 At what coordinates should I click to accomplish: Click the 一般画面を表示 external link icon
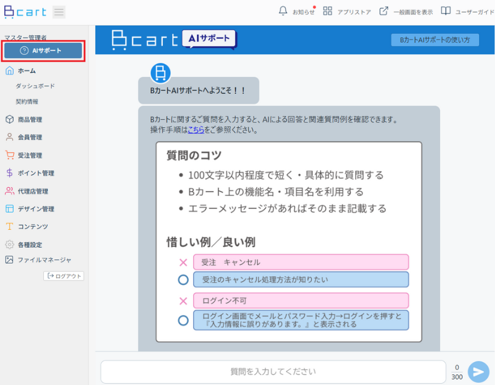(384, 11)
